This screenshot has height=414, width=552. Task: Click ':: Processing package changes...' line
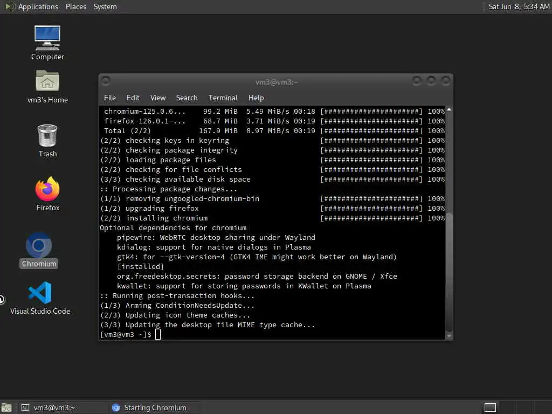(169, 189)
